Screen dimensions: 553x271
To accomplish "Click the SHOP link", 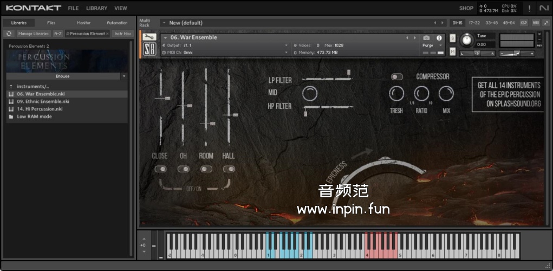I will [x=466, y=8].
